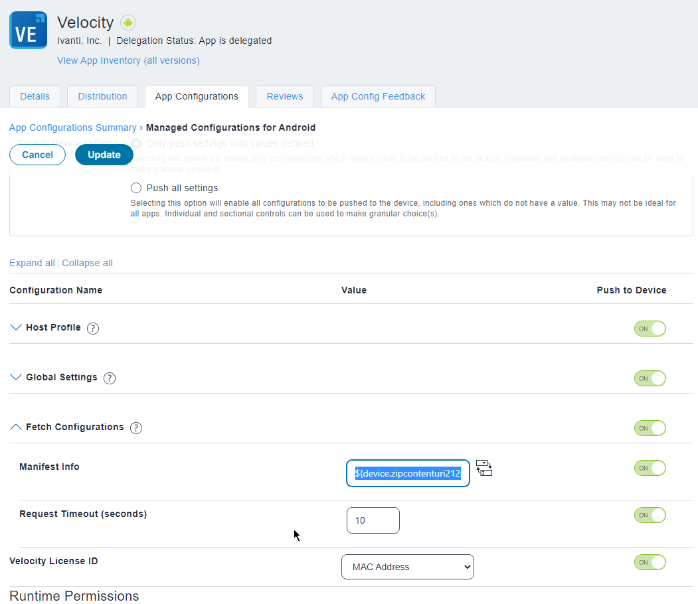Toggle off Host Profile push to device

coord(650,328)
